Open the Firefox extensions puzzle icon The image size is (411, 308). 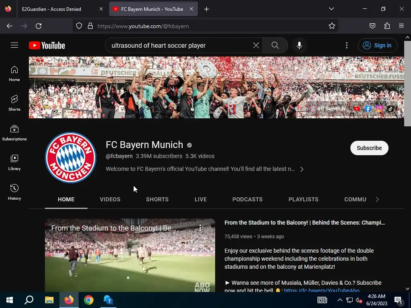click(387, 26)
